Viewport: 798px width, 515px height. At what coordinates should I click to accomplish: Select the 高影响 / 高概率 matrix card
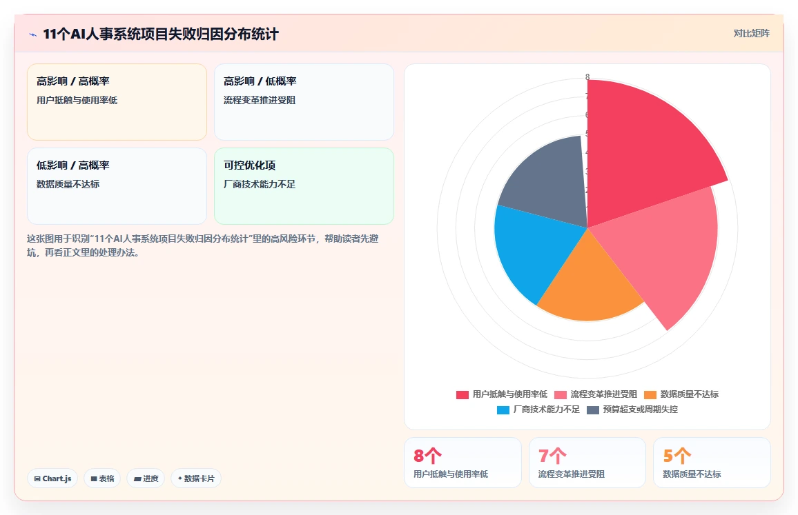(x=117, y=101)
